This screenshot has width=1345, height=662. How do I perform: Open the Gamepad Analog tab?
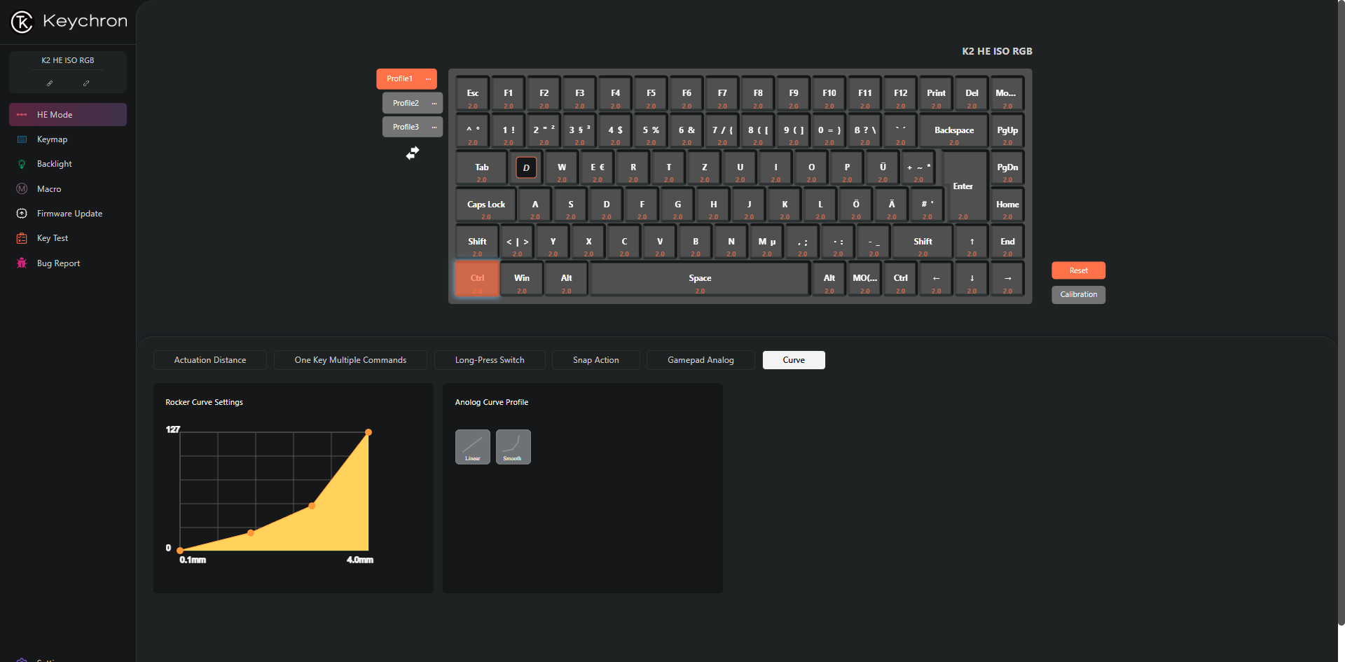[701, 360]
